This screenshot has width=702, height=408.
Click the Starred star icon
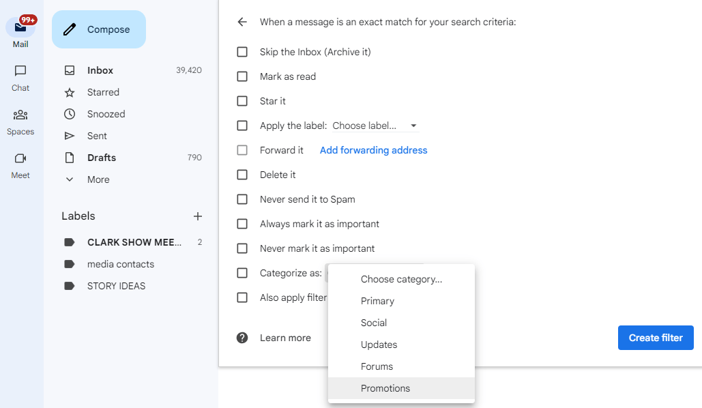70,92
